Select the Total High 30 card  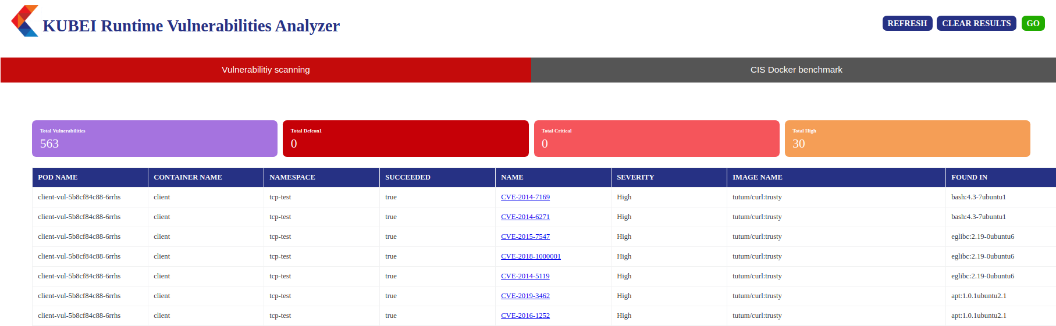point(907,138)
